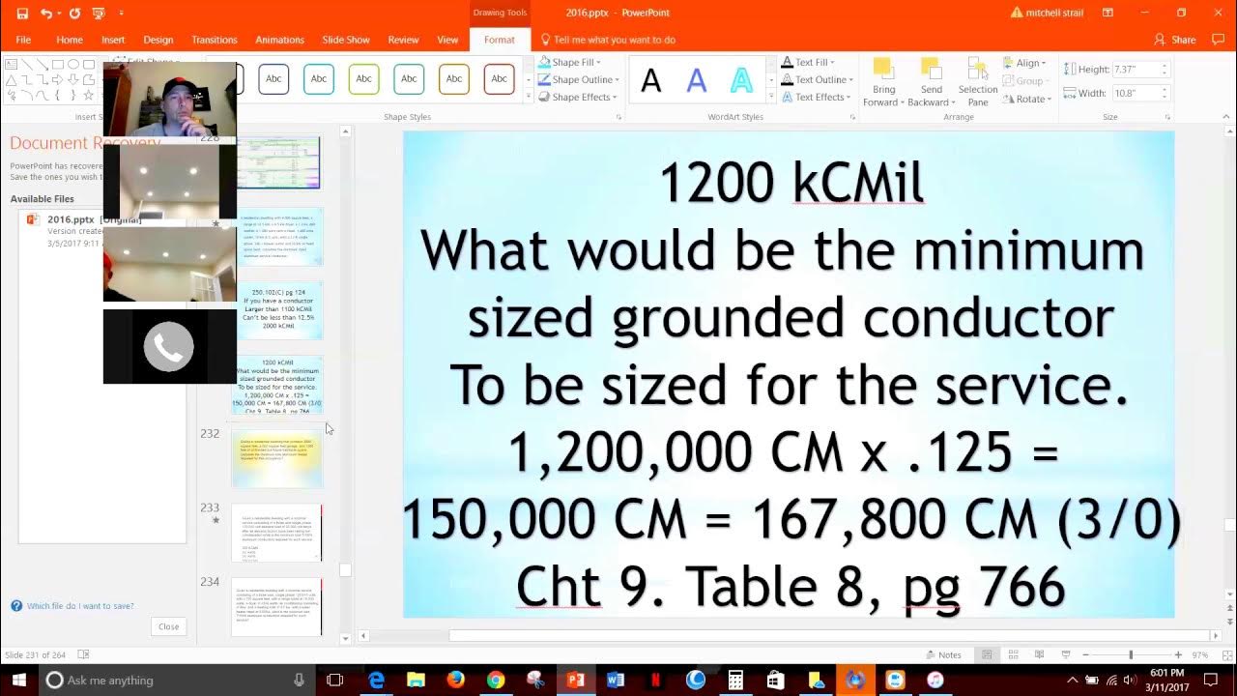Open the Design tab
Screen dimensions: 1237x696
[158, 40]
